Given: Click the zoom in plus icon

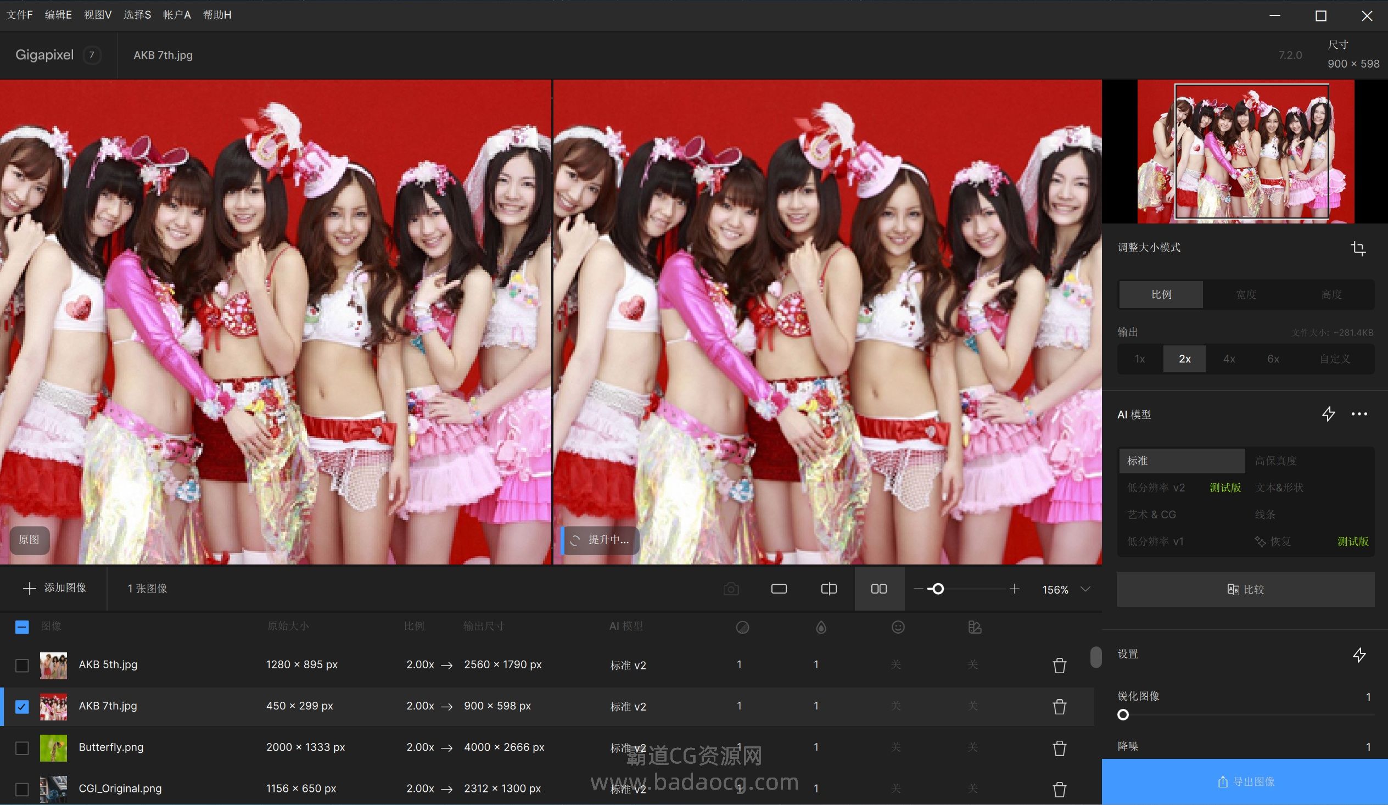Looking at the screenshot, I should [x=1014, y=589].
